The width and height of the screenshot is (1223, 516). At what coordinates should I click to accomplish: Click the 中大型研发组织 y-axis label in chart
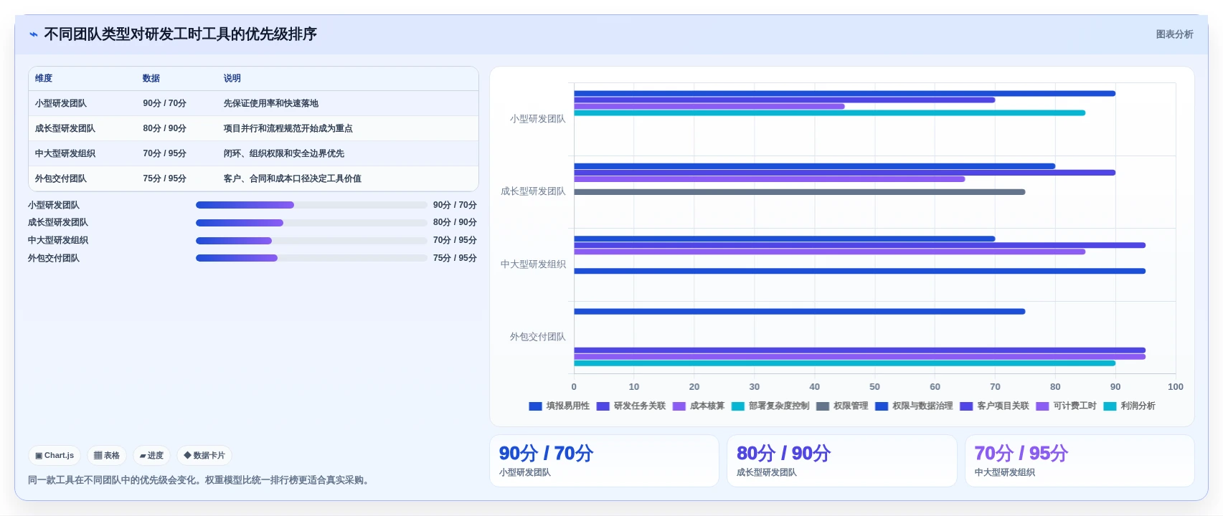click(x=534, y=264)
